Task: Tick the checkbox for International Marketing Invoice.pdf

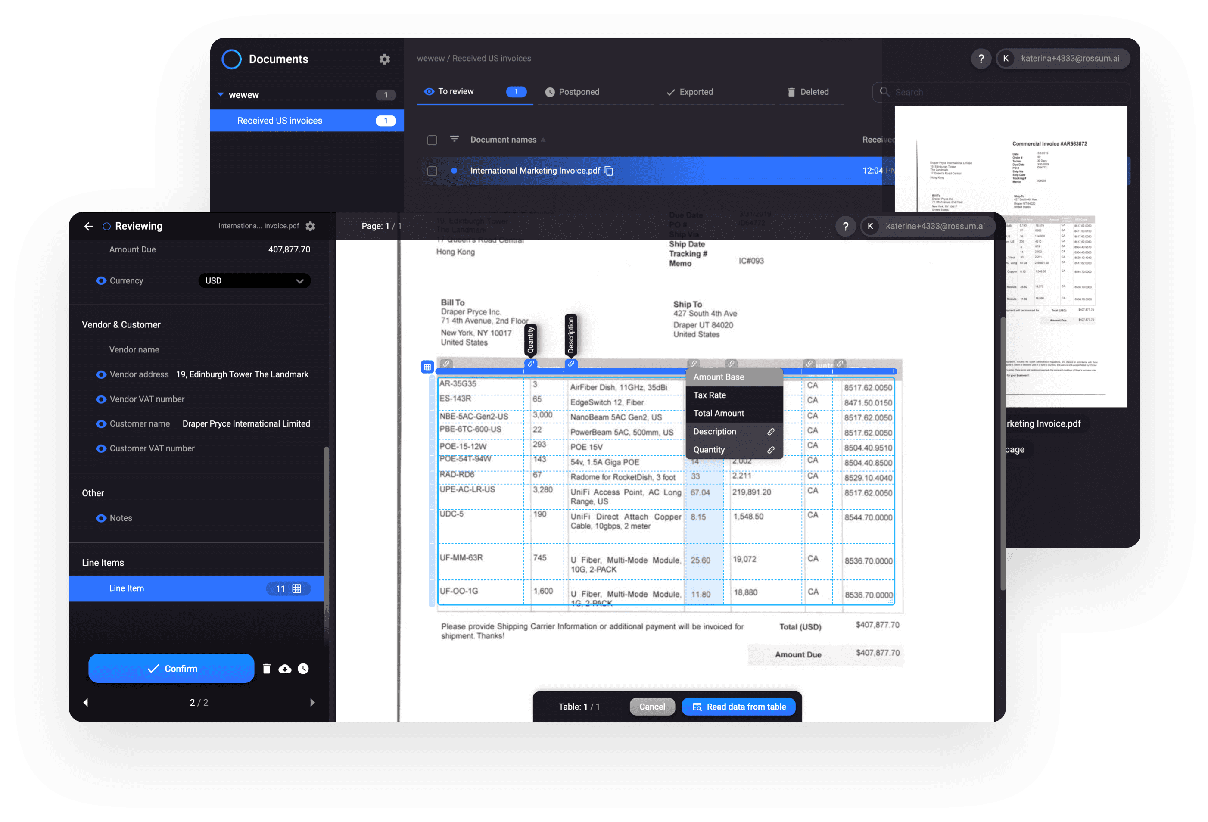Action: (x=432, y=171)
